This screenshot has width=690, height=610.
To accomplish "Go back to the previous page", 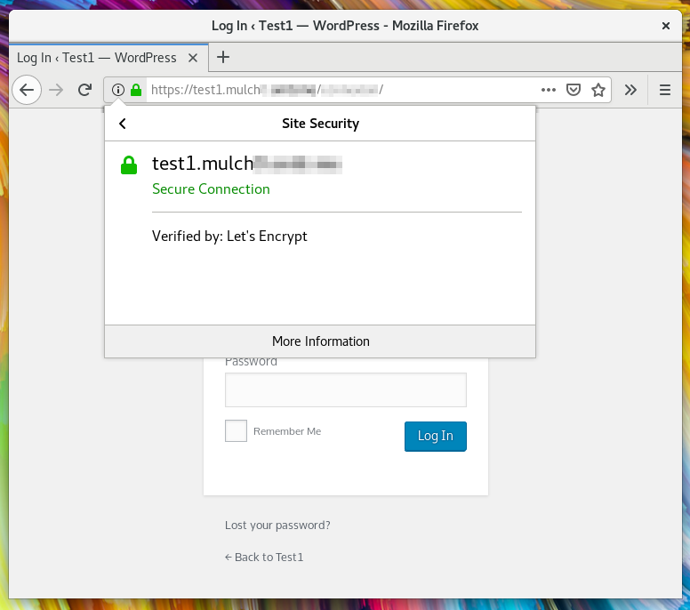I will pyautogui.click(x=27, y=90).
